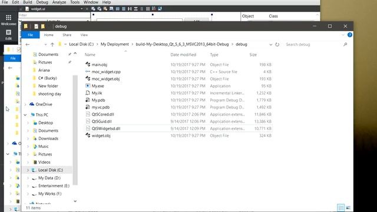Open the Home ribbon tab

click(x=48, y=35)
